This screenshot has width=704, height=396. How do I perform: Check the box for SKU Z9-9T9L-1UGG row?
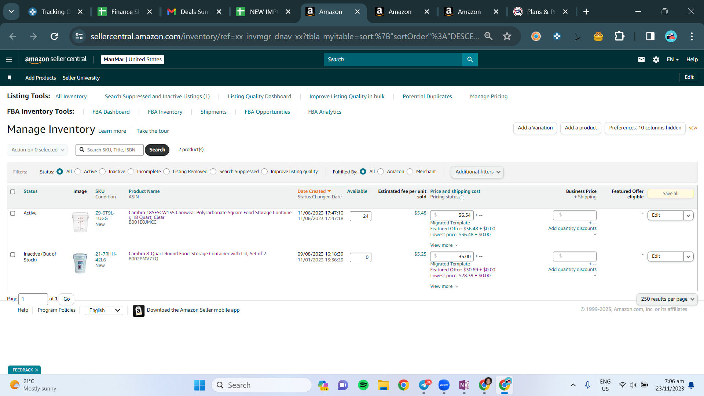(x=13, y=213)
